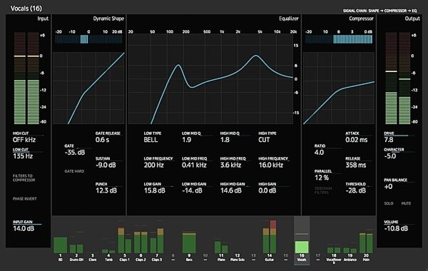Toggle Sidechain Filters in Compressor
Viewport: 428px width, 271px height.
pyautogui.click(x=323, y=190)
